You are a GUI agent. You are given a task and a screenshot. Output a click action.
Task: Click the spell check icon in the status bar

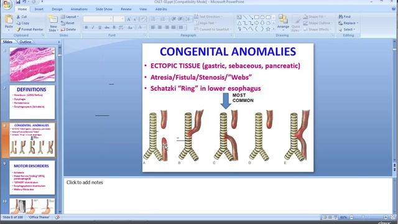tap(57, 217)
